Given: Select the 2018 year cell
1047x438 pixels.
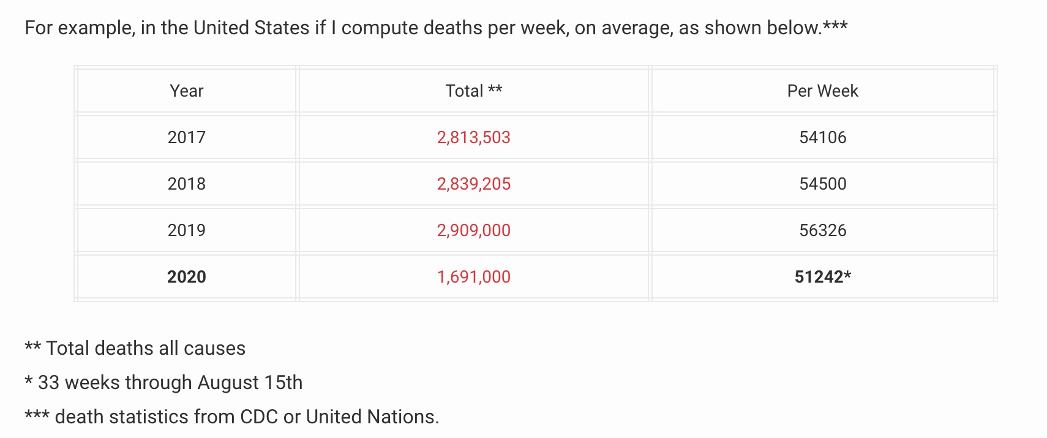Looking at the screenshot, I should pos(187,184).
